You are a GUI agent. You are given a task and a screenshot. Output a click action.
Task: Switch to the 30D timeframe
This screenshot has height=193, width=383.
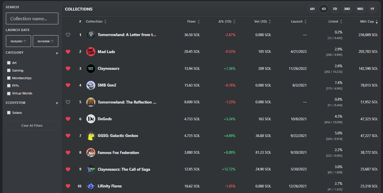pos(347,9)
